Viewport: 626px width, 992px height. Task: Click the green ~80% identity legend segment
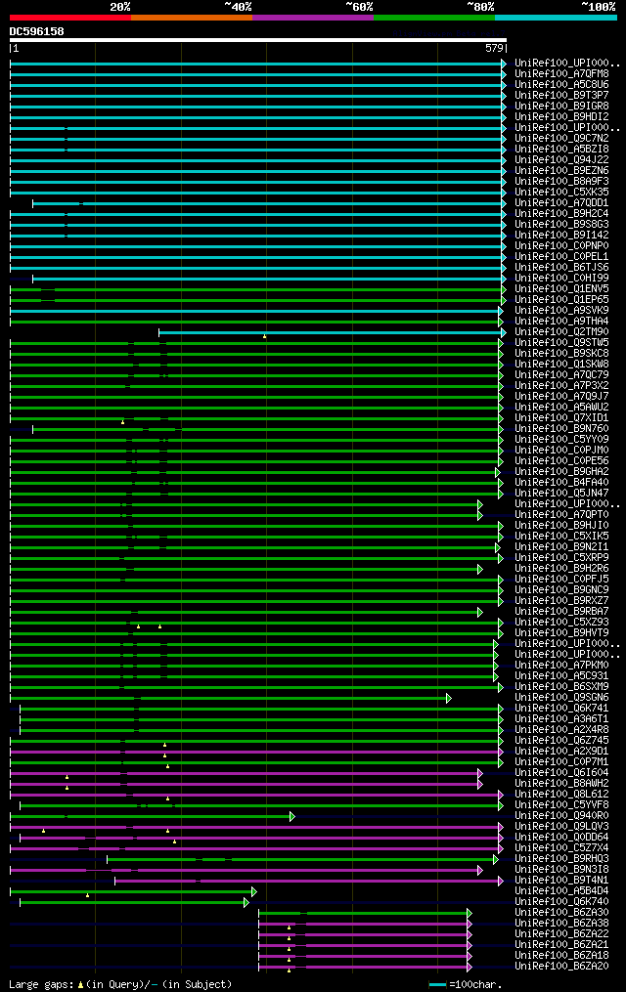coord(434,18)
